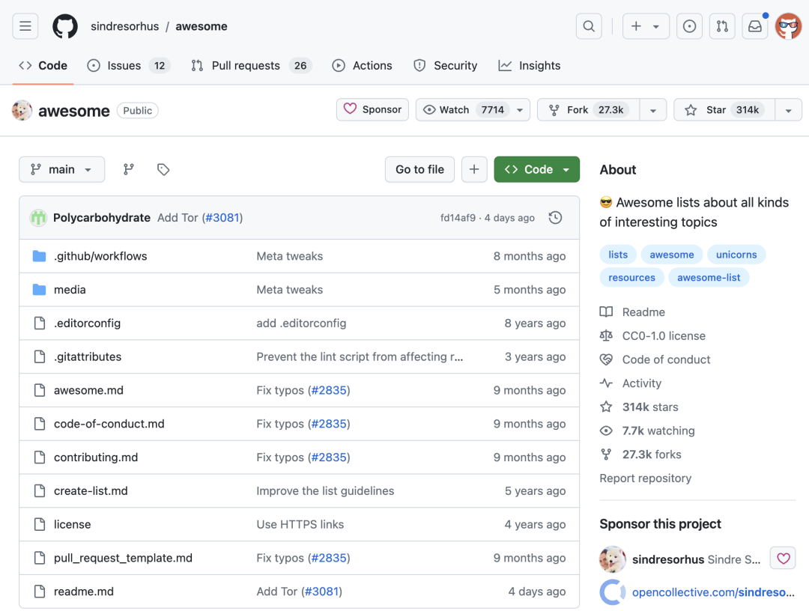This screenshot has height=611, width=809.
Task: Open 7.7k watching link
Action: [647, 431]
